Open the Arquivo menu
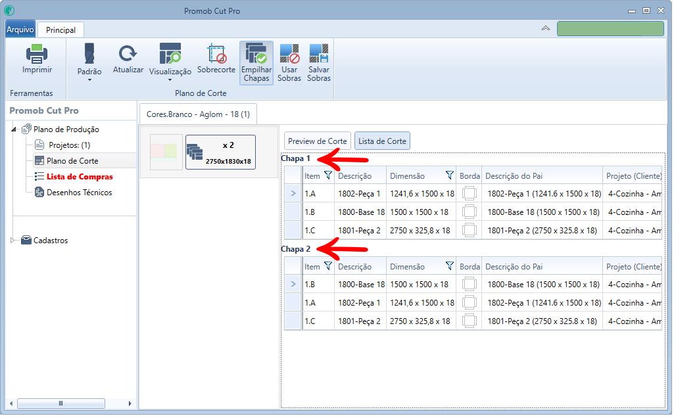Screen dimensions: 676x418 20,30
